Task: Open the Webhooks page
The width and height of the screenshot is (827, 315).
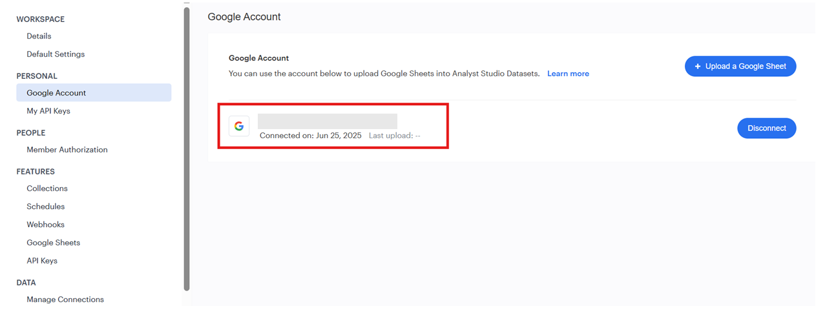Action: 46,225
